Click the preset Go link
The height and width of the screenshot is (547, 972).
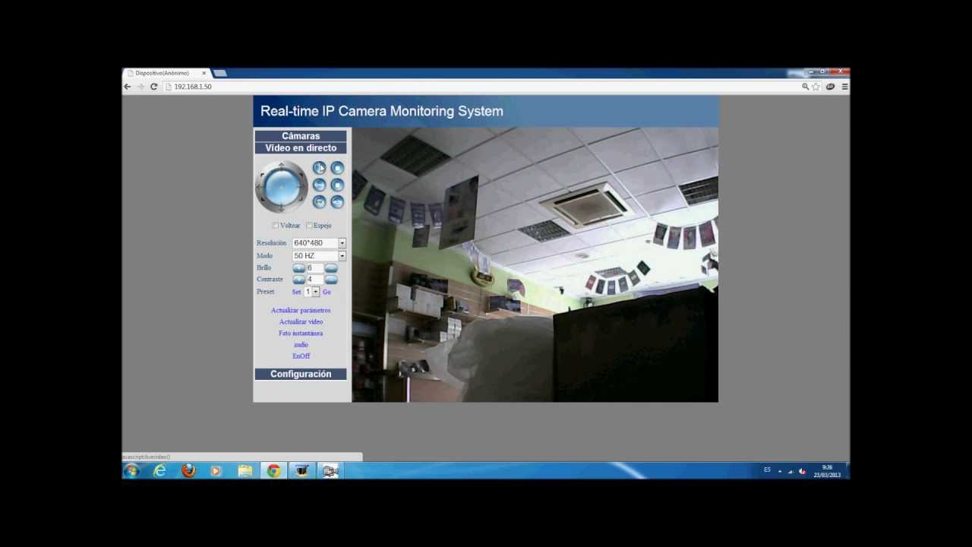[327, 292]
